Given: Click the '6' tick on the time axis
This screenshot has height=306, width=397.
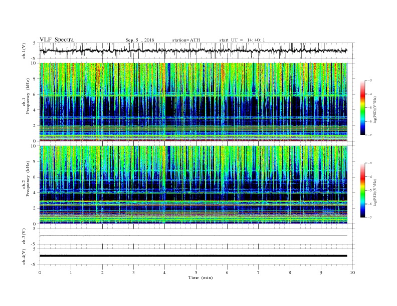Looking at the screenshot, I should tap(227, 272).
